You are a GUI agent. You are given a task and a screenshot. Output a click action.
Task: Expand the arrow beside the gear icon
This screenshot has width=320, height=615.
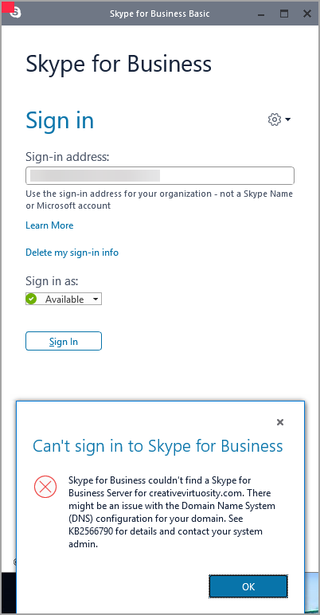(x=288, y=119)
